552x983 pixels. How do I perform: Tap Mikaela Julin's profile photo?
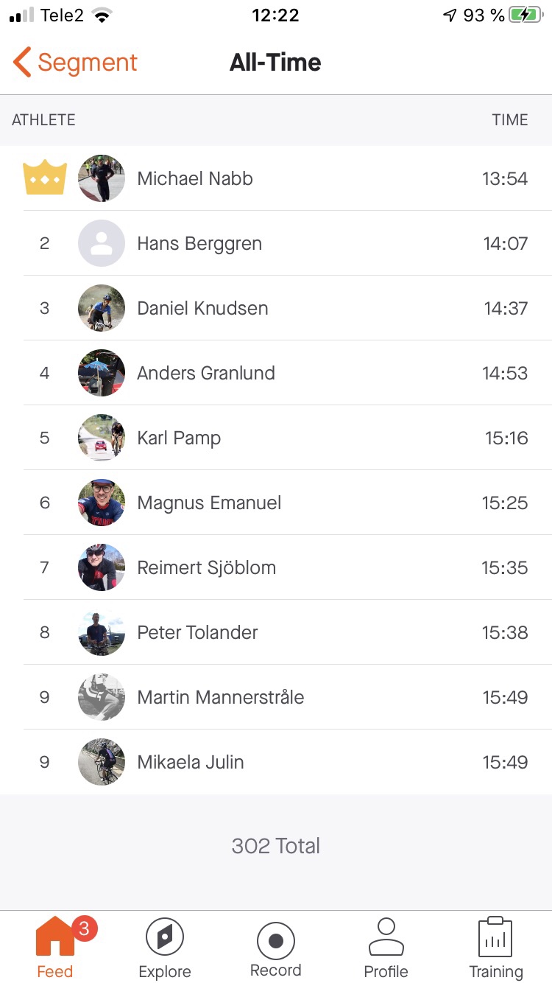point(102,762)
